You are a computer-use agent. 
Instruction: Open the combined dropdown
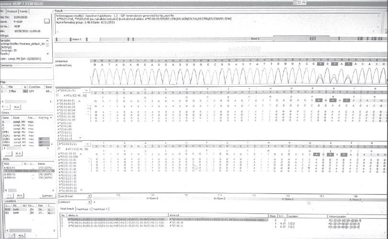click(74, 202)
